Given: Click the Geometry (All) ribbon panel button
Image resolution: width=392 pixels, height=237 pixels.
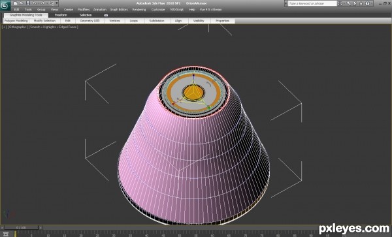Looking at the screenshot, I should (x=90, y=21).
